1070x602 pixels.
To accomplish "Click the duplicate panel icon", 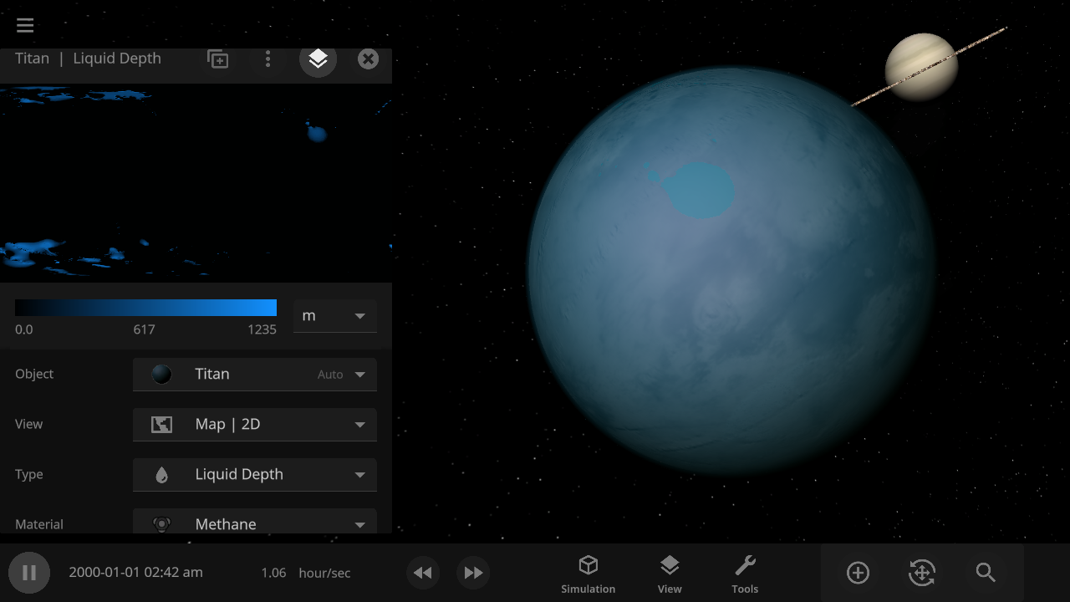I will tap(218, 59).
